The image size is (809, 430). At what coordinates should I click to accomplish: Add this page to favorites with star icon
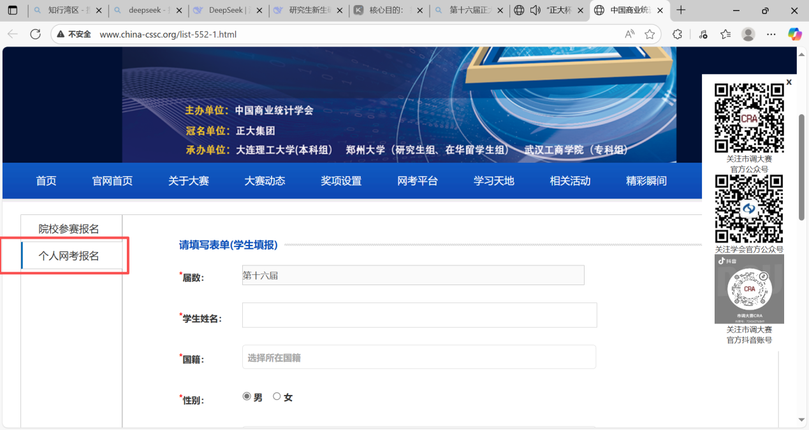[650, 34]
